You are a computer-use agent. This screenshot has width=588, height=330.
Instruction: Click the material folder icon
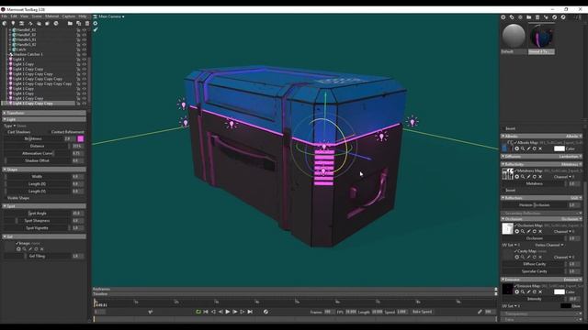click(529, 17)
